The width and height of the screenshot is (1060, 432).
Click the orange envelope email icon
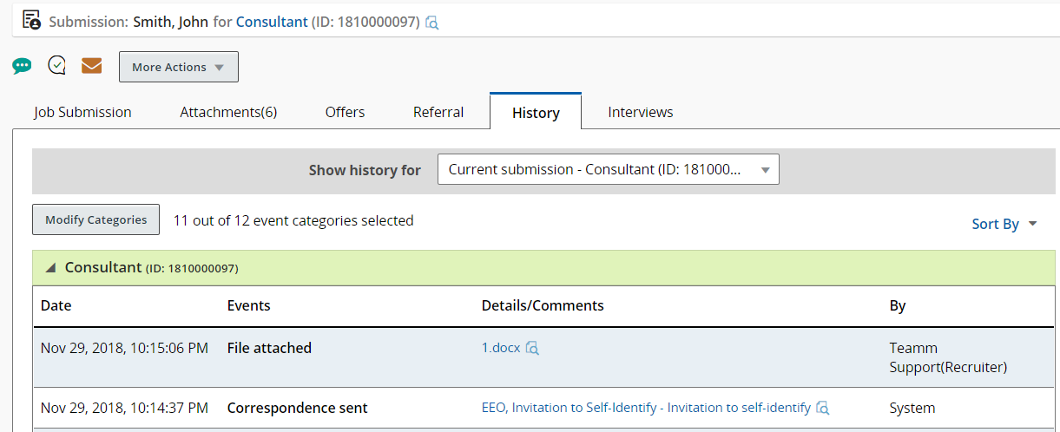point(91,66)
